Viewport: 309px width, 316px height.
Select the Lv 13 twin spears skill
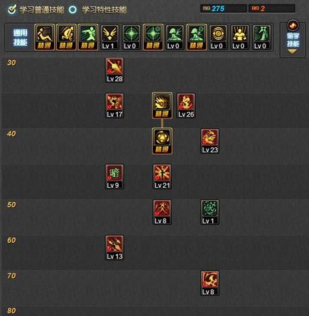(x=115, y=248)
